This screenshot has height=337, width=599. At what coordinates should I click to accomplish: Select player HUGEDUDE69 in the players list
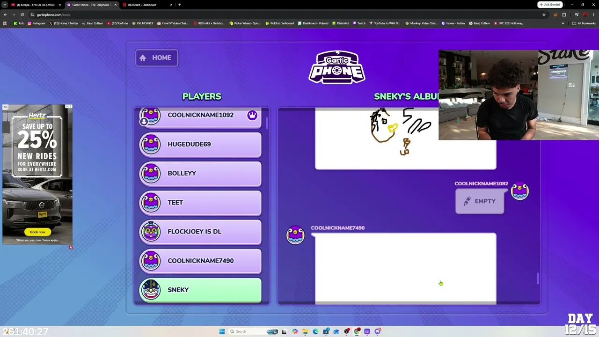(200, 144)
